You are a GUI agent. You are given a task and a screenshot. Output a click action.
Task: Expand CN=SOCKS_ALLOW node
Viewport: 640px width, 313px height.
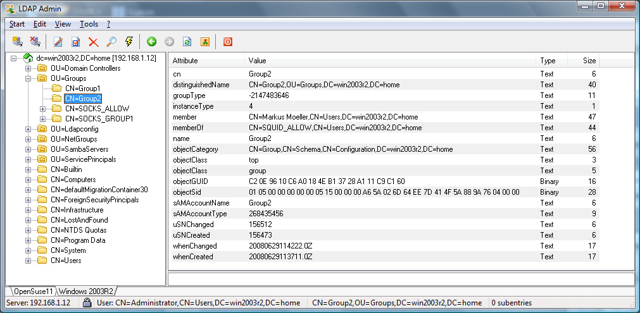[42, 109]
